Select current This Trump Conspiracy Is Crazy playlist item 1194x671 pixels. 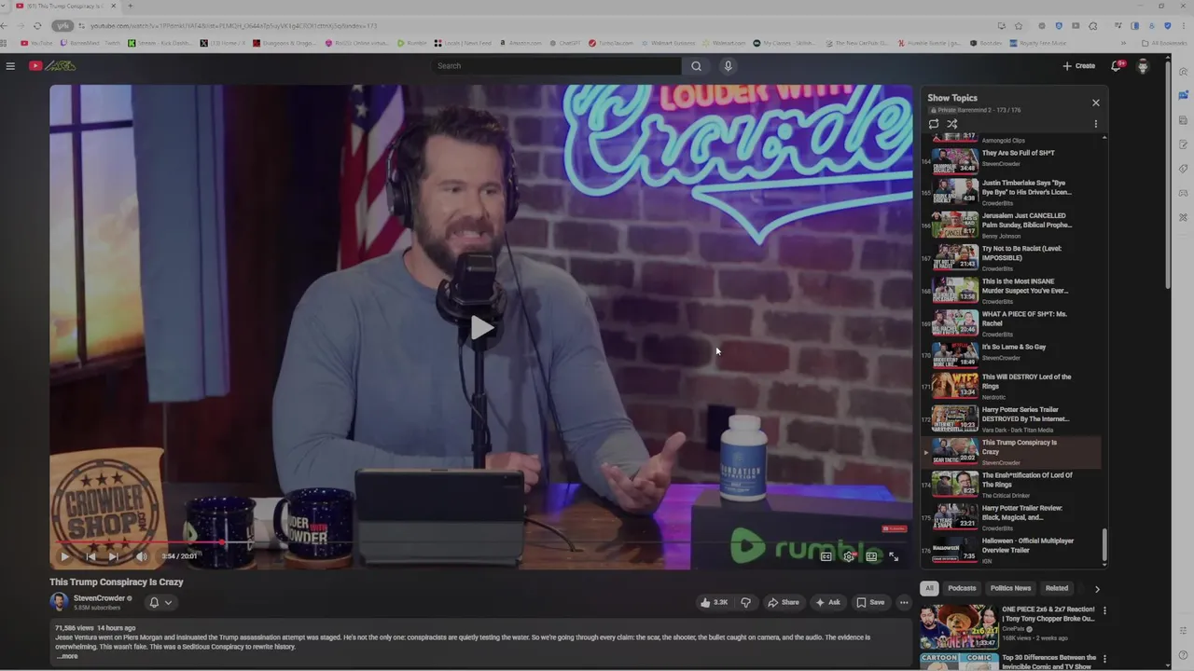coord(1012,452)
